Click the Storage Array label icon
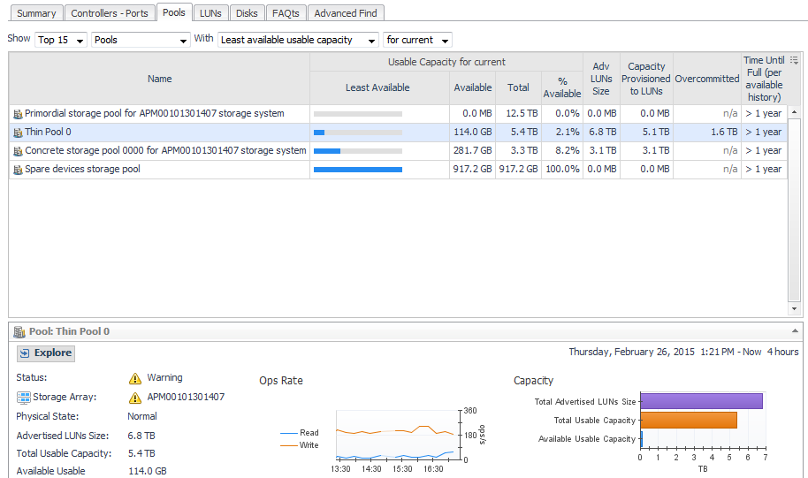808x478 pixels. (x=24, y=398)
